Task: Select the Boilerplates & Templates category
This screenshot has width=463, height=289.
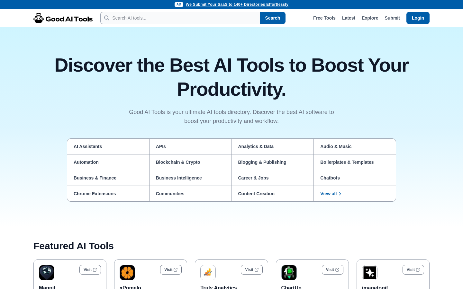Action: [355, 162]
